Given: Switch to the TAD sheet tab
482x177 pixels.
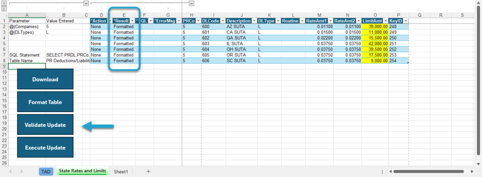Looking at the screenshot, I should coord(46,171).
